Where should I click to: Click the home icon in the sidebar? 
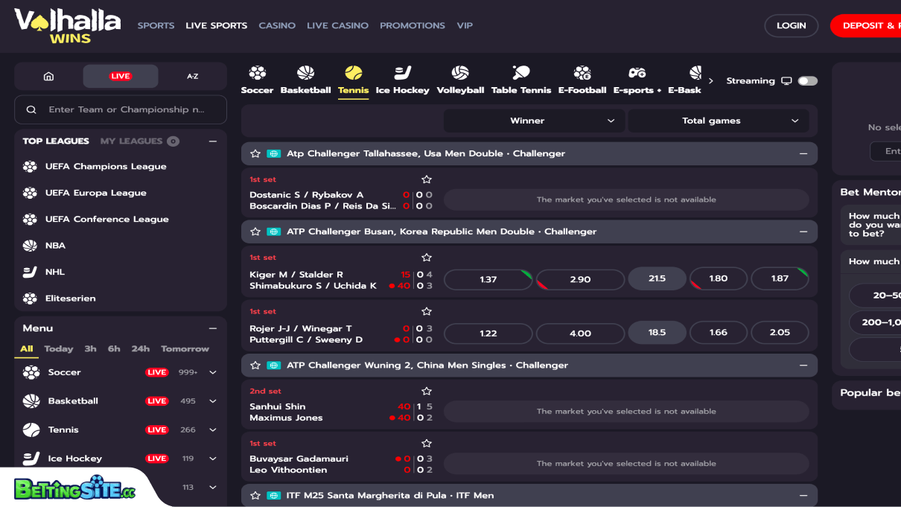[48, 75]
